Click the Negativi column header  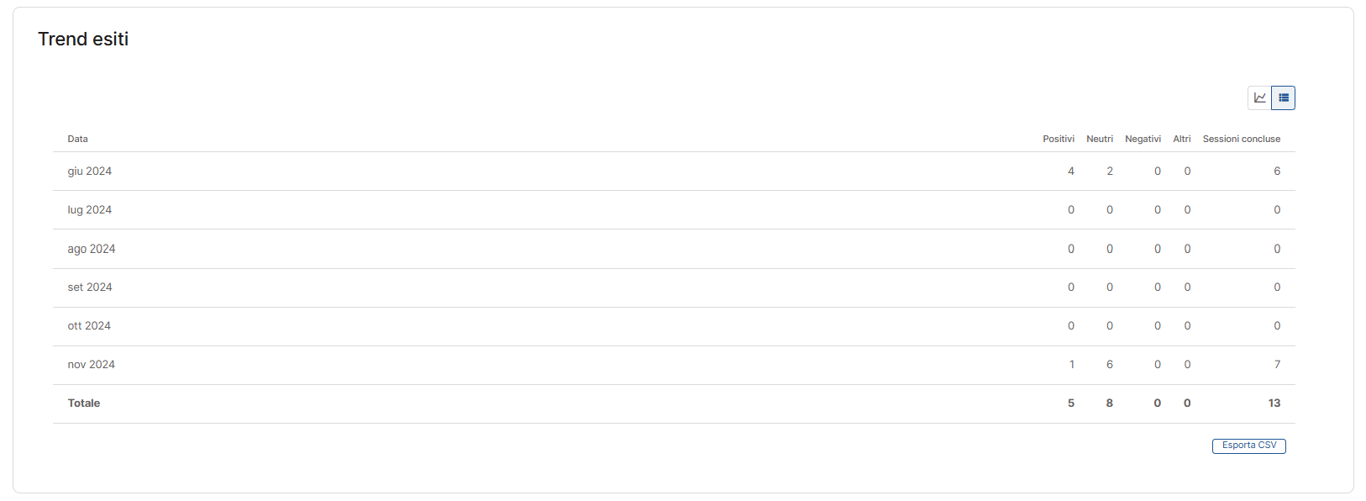(1143, 140)
